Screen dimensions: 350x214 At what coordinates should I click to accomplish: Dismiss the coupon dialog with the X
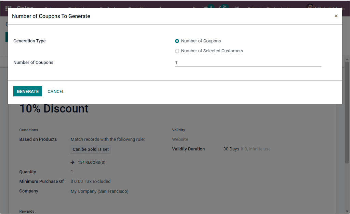coord(336,16)
